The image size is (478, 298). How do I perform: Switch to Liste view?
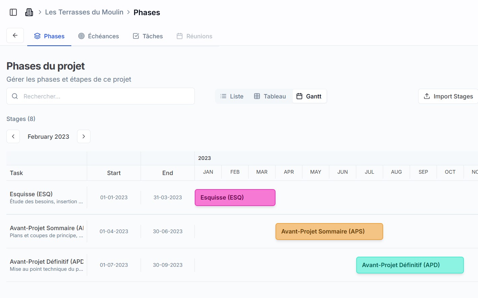click(x=232, y=96)
